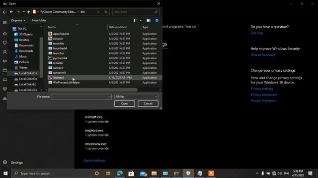Click the Search bin field

(x=136, y=12)
